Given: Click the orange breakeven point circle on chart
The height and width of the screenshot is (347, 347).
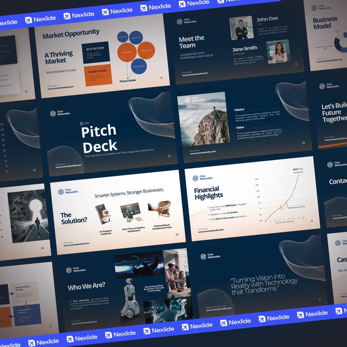Looking at the screenshot, I should click(x=284, y=206).
